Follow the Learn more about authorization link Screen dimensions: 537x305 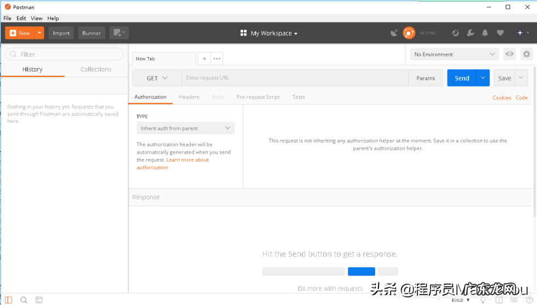[187, 160]
